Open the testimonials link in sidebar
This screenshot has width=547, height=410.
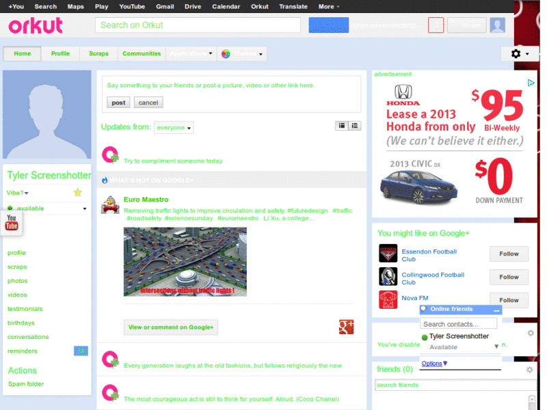coord(25,309)
